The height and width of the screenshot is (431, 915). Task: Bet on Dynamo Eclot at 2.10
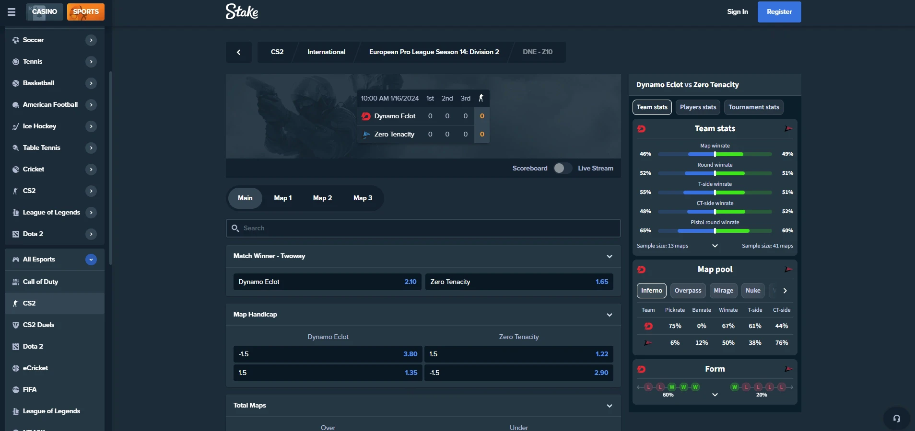(328, 282)
